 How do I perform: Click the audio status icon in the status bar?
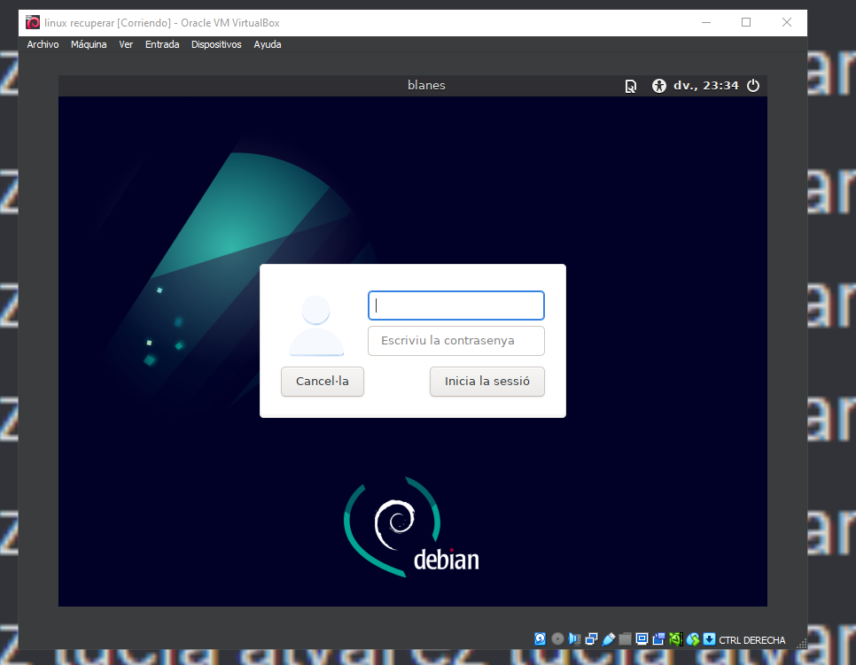tap(573, 638)
